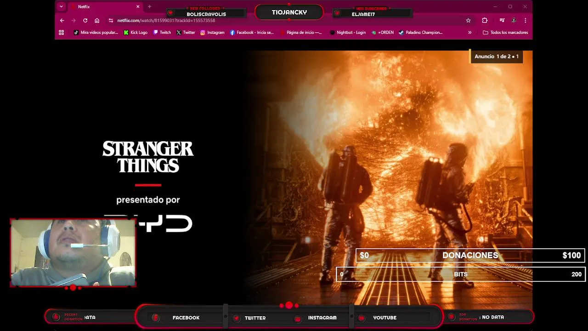This screenshot has height=331, width=588.
Task: Click the YOUTUBE overlay label
Action: (384, 318)
